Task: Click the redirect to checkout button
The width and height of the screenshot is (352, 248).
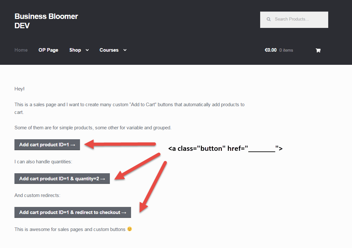Action: coord(73,212)
